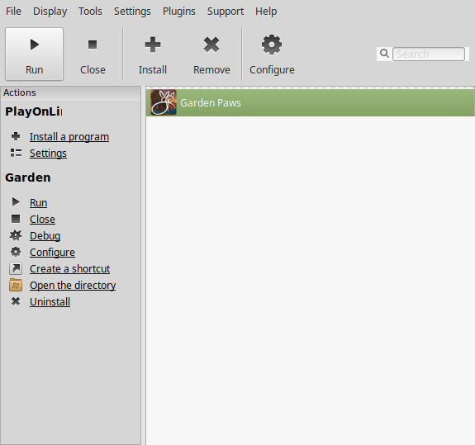The height and width of the screenshot is (445, 475).
Task: Open the File menu
Action: 14,12
